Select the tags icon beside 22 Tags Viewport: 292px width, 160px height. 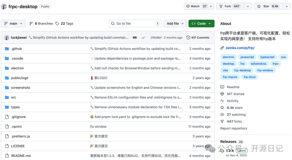pos(57,23)
